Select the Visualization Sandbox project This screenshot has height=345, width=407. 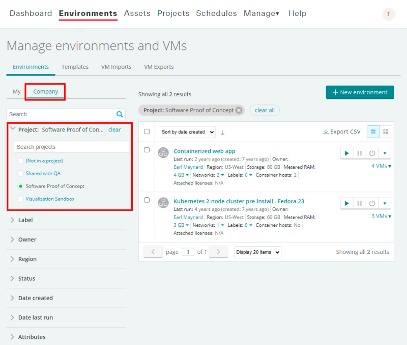point(20,199)
